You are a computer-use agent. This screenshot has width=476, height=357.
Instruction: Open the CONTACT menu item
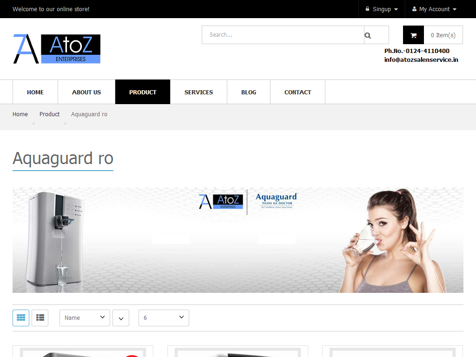click(x=297, y=92)
